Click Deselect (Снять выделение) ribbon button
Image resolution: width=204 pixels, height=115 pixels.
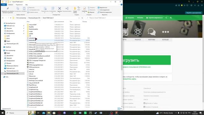click(103, 10)
